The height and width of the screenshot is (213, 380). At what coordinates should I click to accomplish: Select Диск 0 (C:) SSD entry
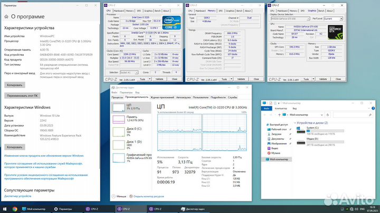click(x=131, y=132)
